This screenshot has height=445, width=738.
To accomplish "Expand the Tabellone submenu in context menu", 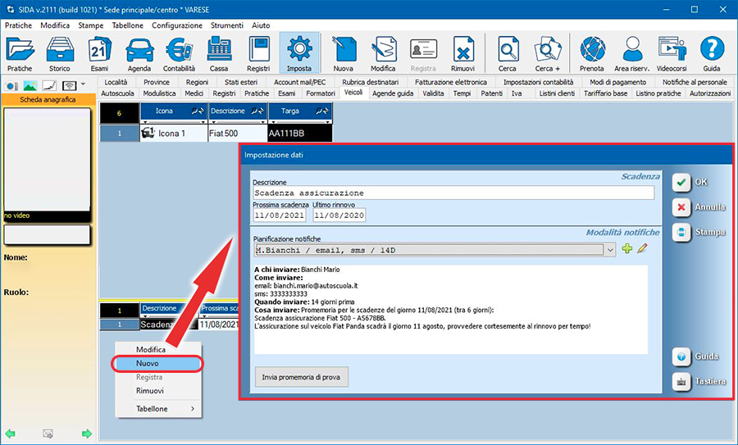I will pyautogui.click(x=193, y=408).
